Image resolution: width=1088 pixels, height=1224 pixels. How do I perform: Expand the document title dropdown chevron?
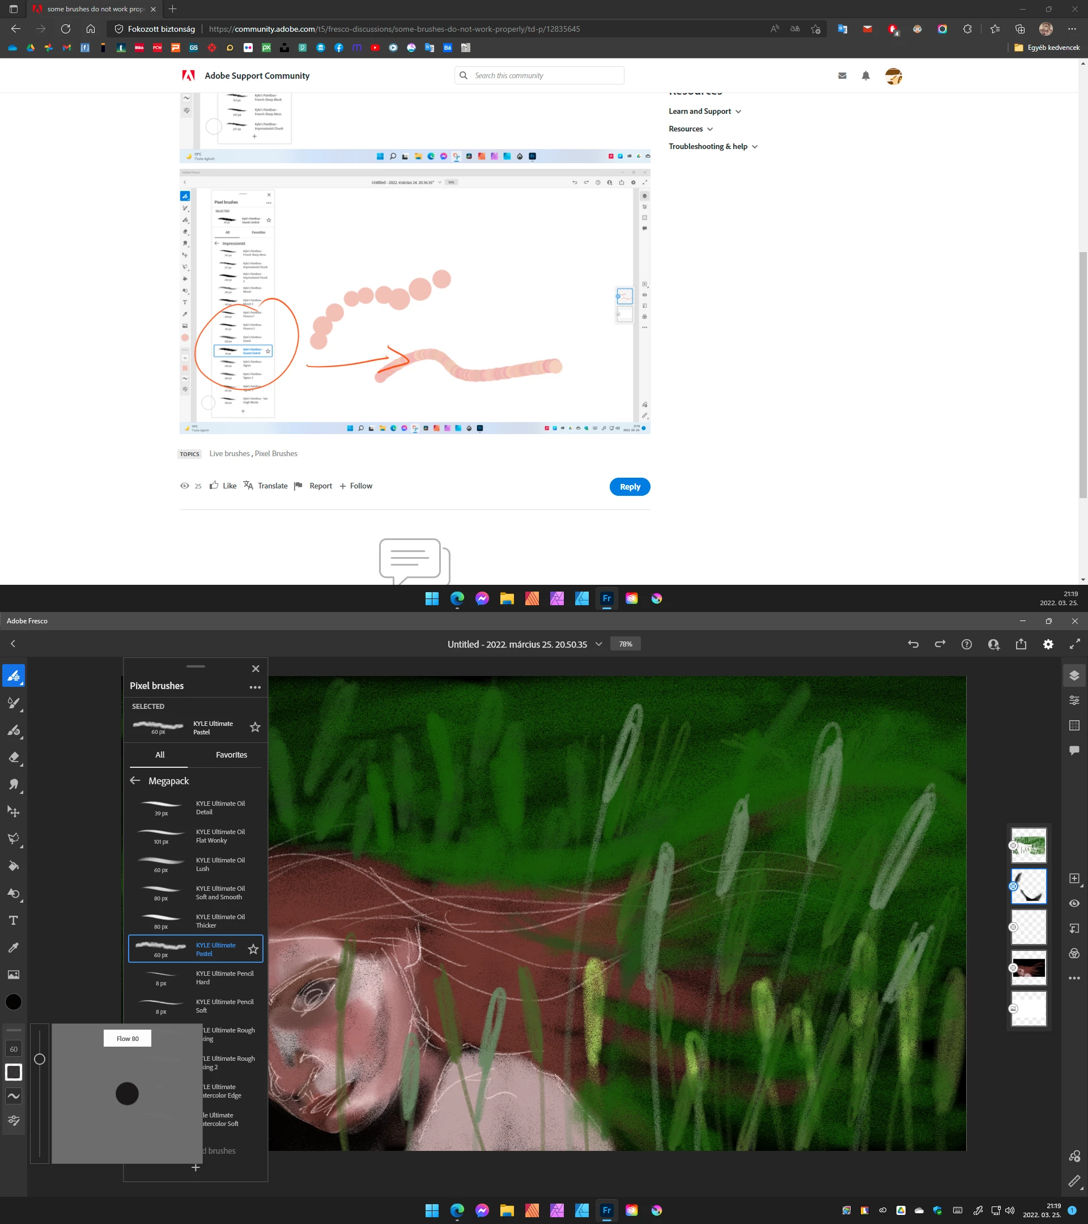click(598, 644)
